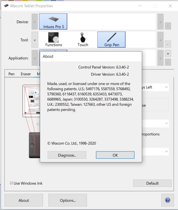Switch to the Eraser tab
The width and height of the screenshot is (178, 210).
[x=26, y=74]
